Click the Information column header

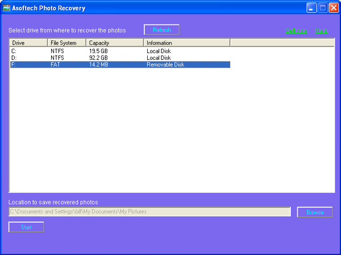coord(186,43)
